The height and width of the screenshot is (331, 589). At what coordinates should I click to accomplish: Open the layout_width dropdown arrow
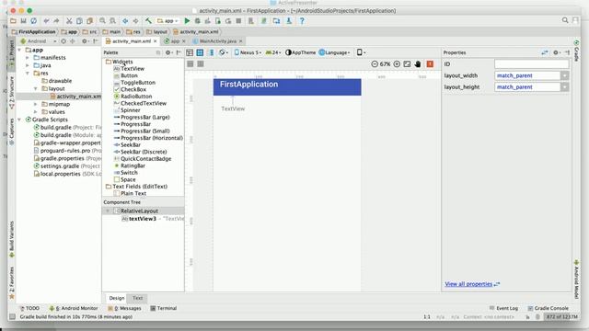pyautogui.click(x=564, y=75)
